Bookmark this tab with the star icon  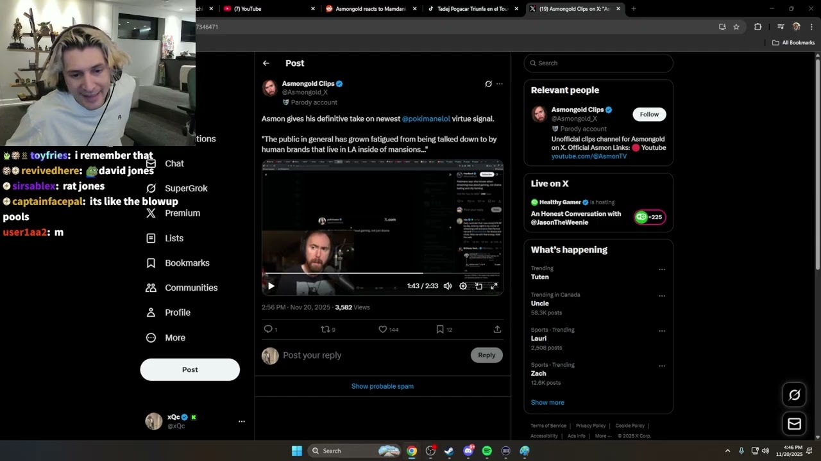pos(736,27)
